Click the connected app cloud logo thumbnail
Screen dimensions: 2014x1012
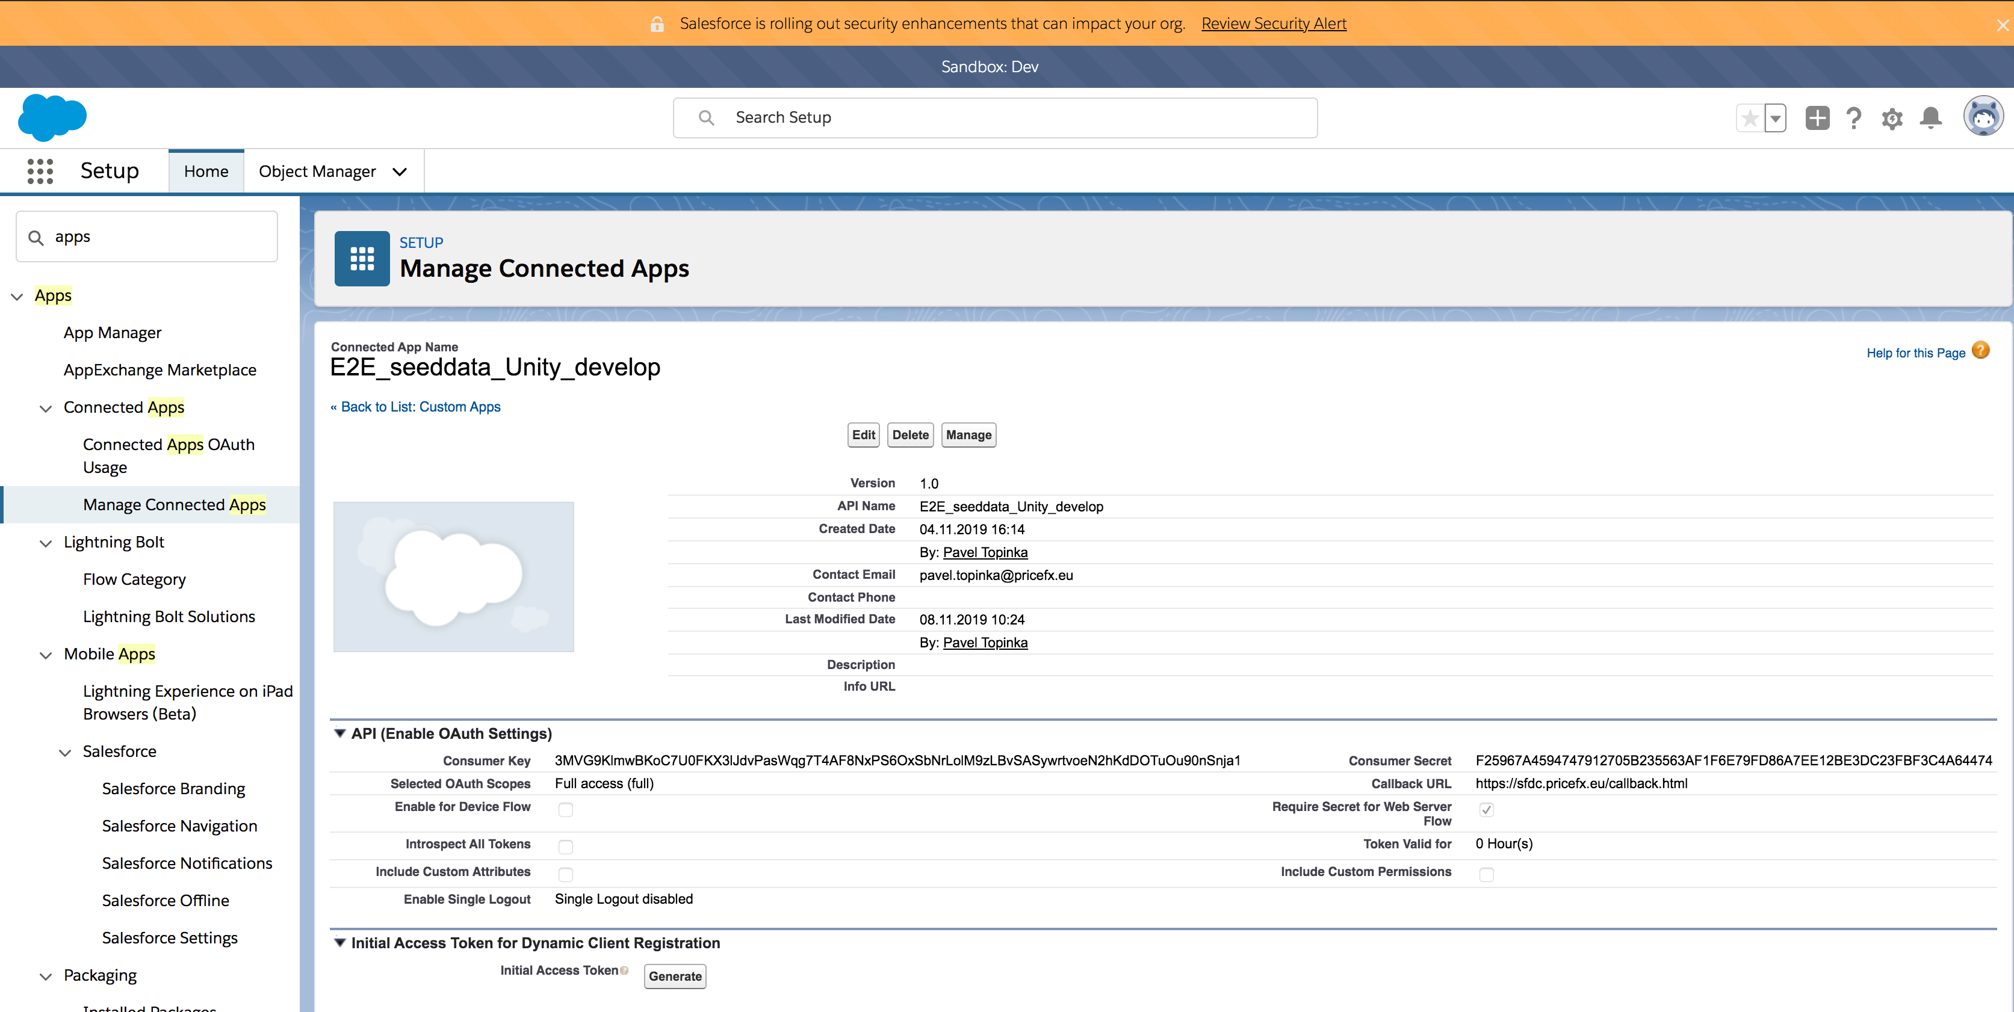453,577
